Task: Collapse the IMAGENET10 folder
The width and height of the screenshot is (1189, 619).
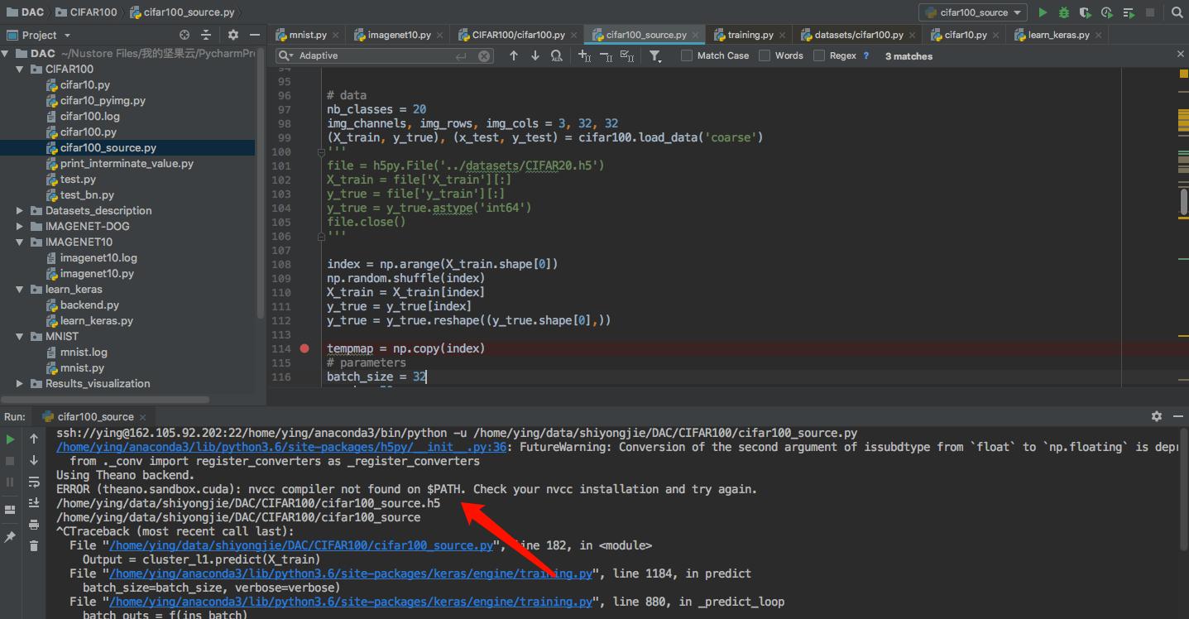Action: click(20, 242)
